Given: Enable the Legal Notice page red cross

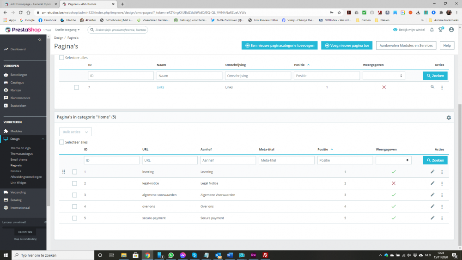Looking at the screenshot, I should coord(393,183).
